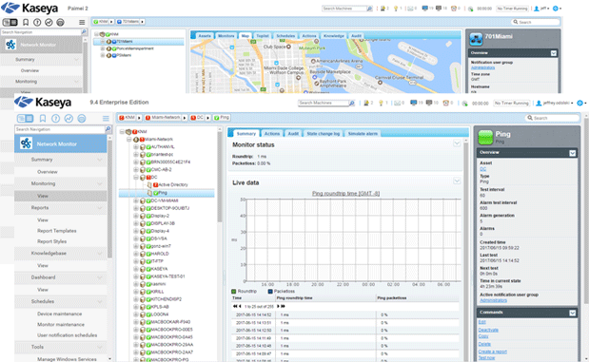The width and height of the screenshot is (589, 362).
Task: Click the lightbulb icon in Enterprise Edition header
Action: coord(381,103)
